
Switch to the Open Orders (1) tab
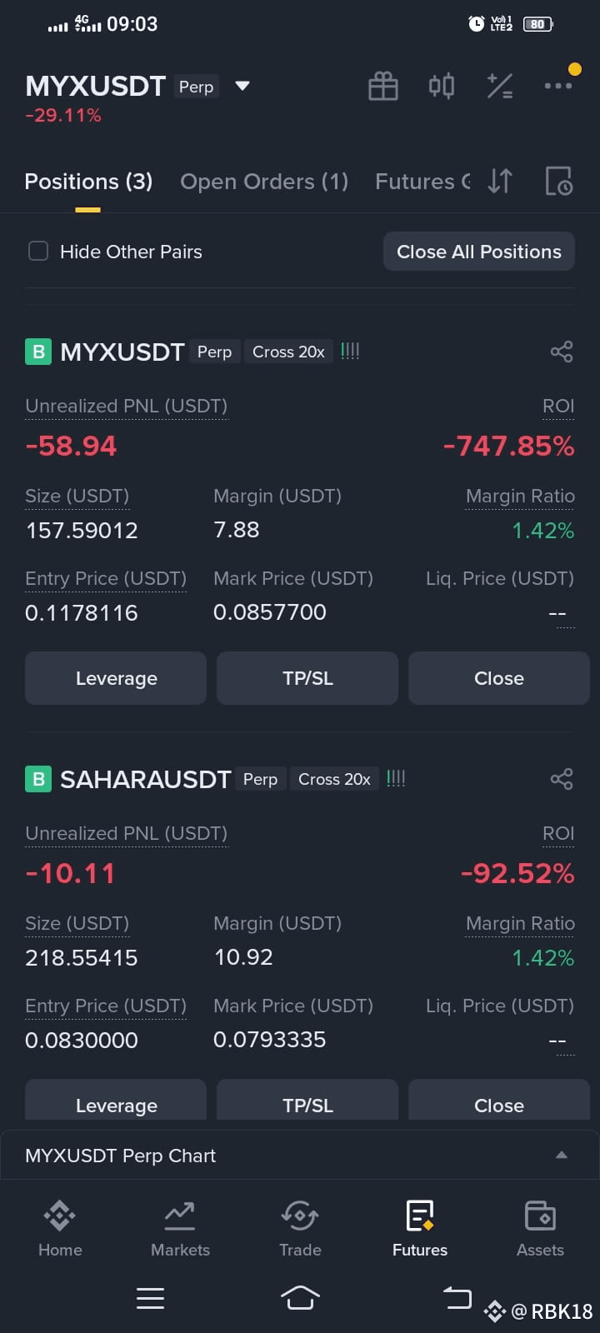264,182
